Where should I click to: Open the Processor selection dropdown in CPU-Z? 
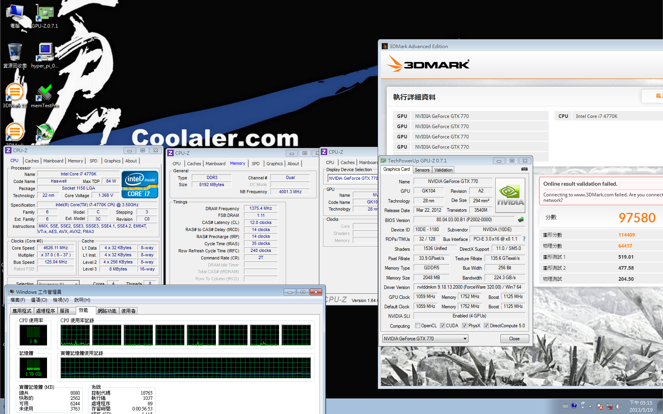coord(58,283)
